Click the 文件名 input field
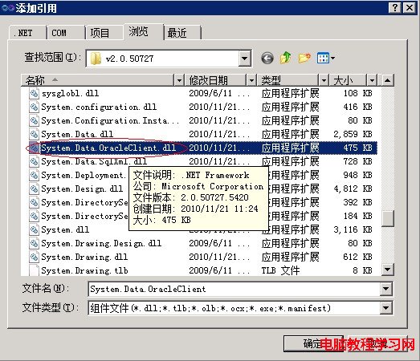The height and width of the screenshot is (361, 420). 234,289
